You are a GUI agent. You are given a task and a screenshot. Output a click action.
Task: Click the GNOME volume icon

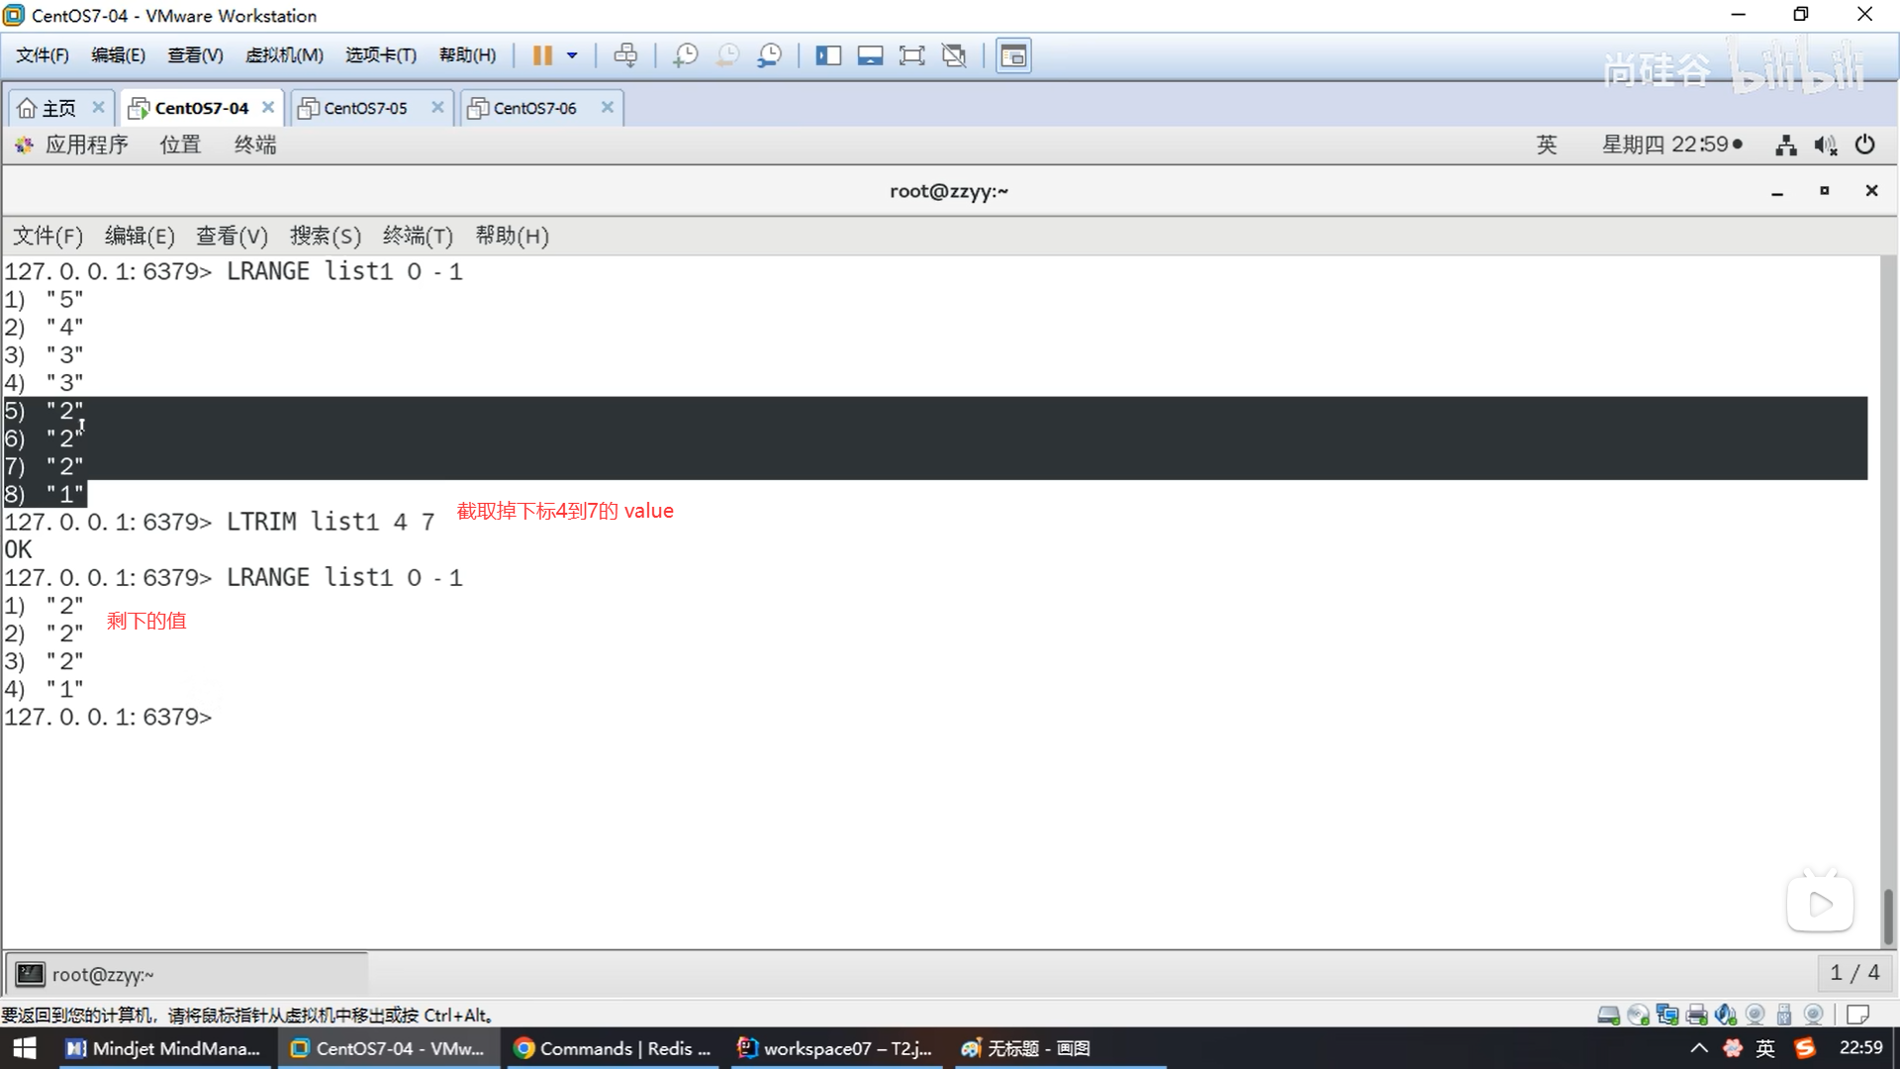1825,146
